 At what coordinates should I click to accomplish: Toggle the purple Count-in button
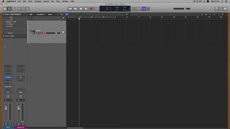pyautogui.click(x=144, y=9)
